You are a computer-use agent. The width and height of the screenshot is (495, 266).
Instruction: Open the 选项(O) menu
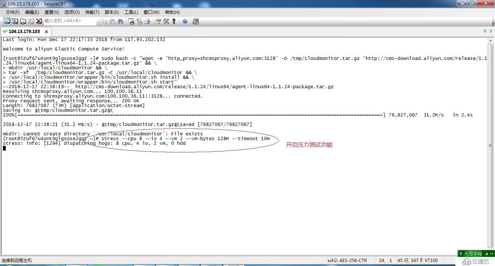point(72,12)
